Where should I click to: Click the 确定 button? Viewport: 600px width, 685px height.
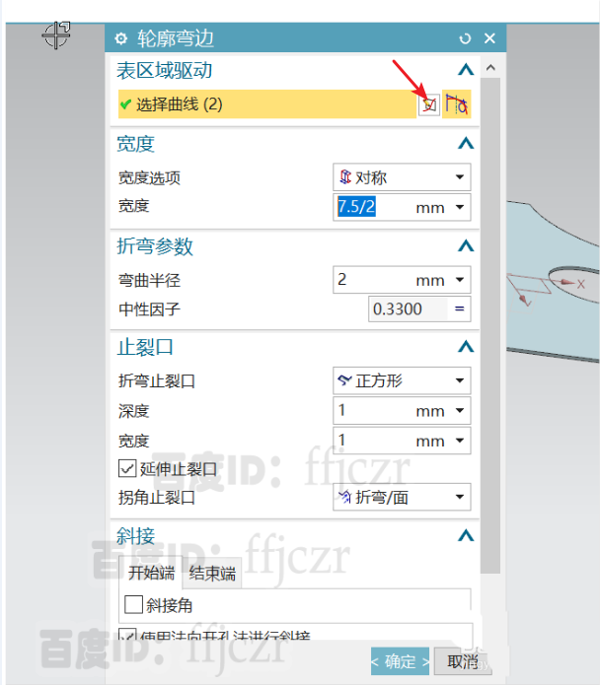tap(400, 661)
